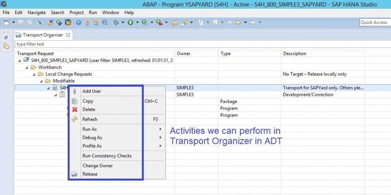Screen dimensions: 391x195
Task: Choose Refresh from context menu
Action: click(x=117, y=119)
